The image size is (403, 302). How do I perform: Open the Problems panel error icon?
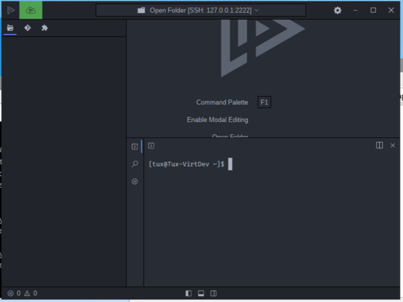click(x=135, y=182)
